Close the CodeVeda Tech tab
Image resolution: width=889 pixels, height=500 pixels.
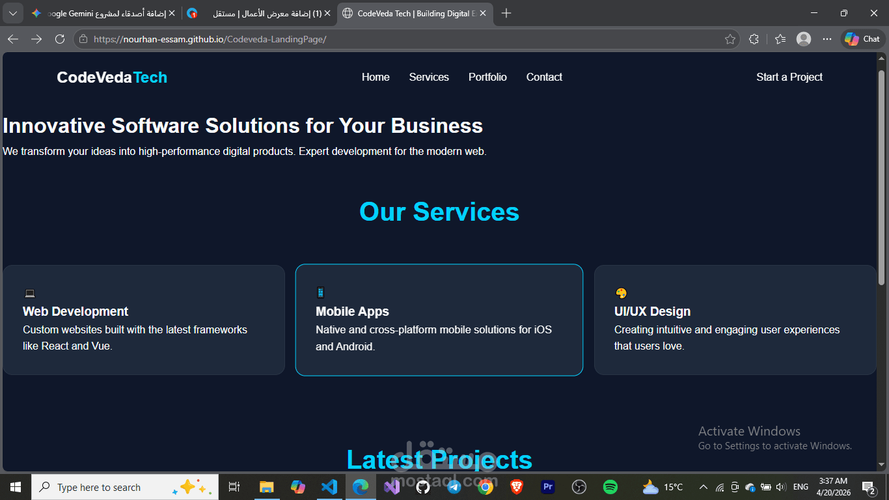(482, 13)
